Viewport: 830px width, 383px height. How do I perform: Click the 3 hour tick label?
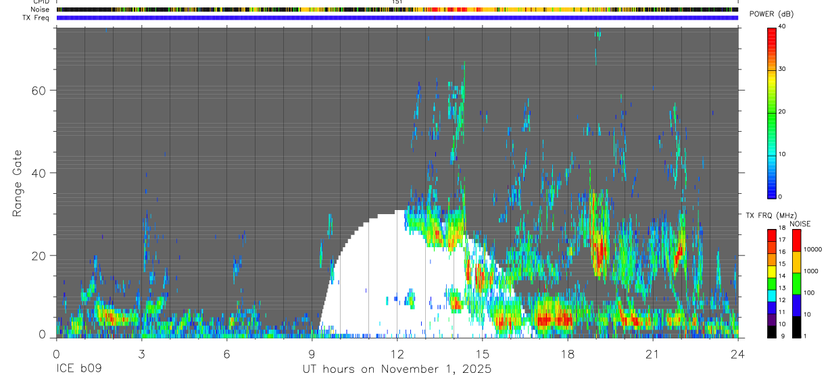(x=141, y=353)
